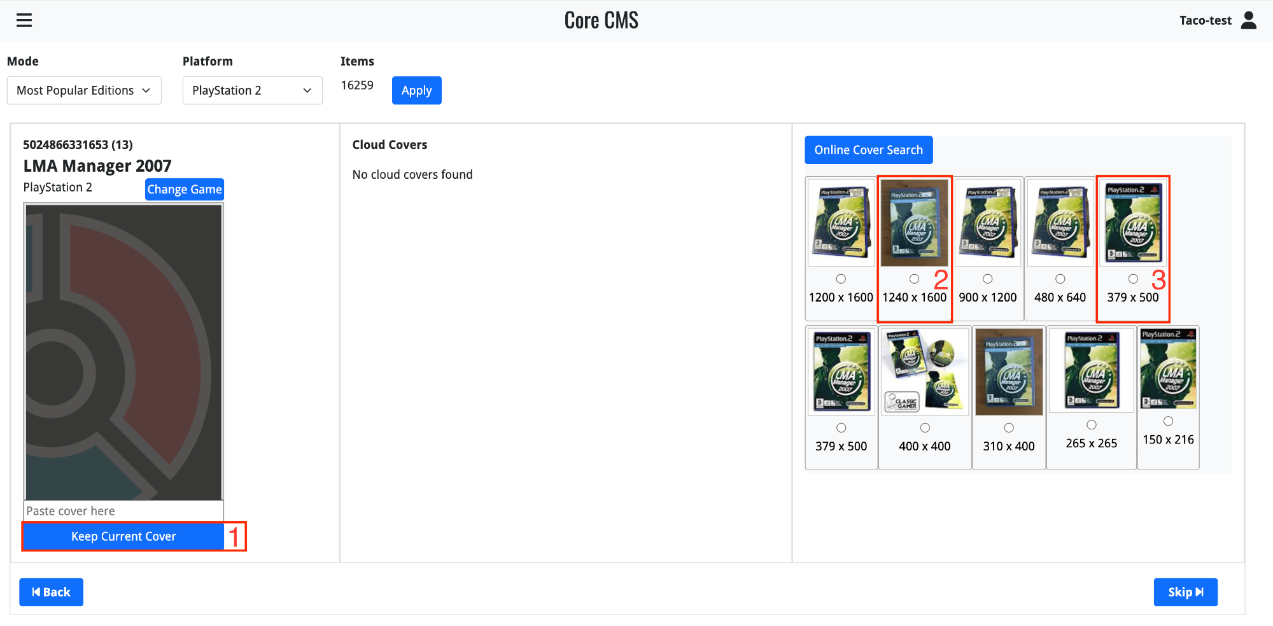This screenshot has height=626, width=1273.
Task: Click the items count 16259
Action: click(x=357, y=85)
